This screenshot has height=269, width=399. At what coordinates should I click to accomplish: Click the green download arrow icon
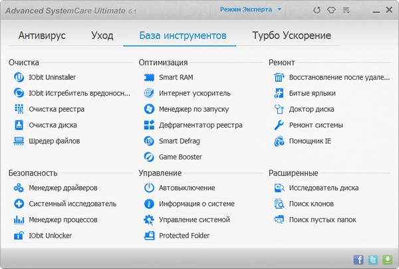(387, 259)
